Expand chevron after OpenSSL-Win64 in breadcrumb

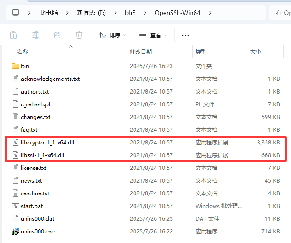click(210, 13)
